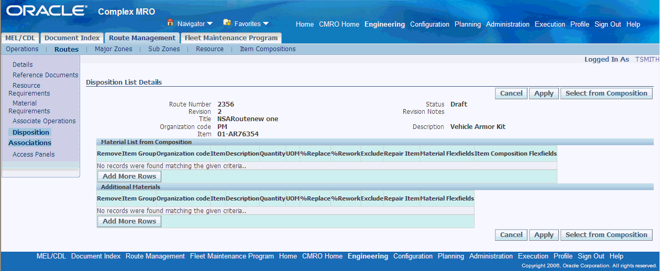Open Material Requirements in side menu

[29, 107]
